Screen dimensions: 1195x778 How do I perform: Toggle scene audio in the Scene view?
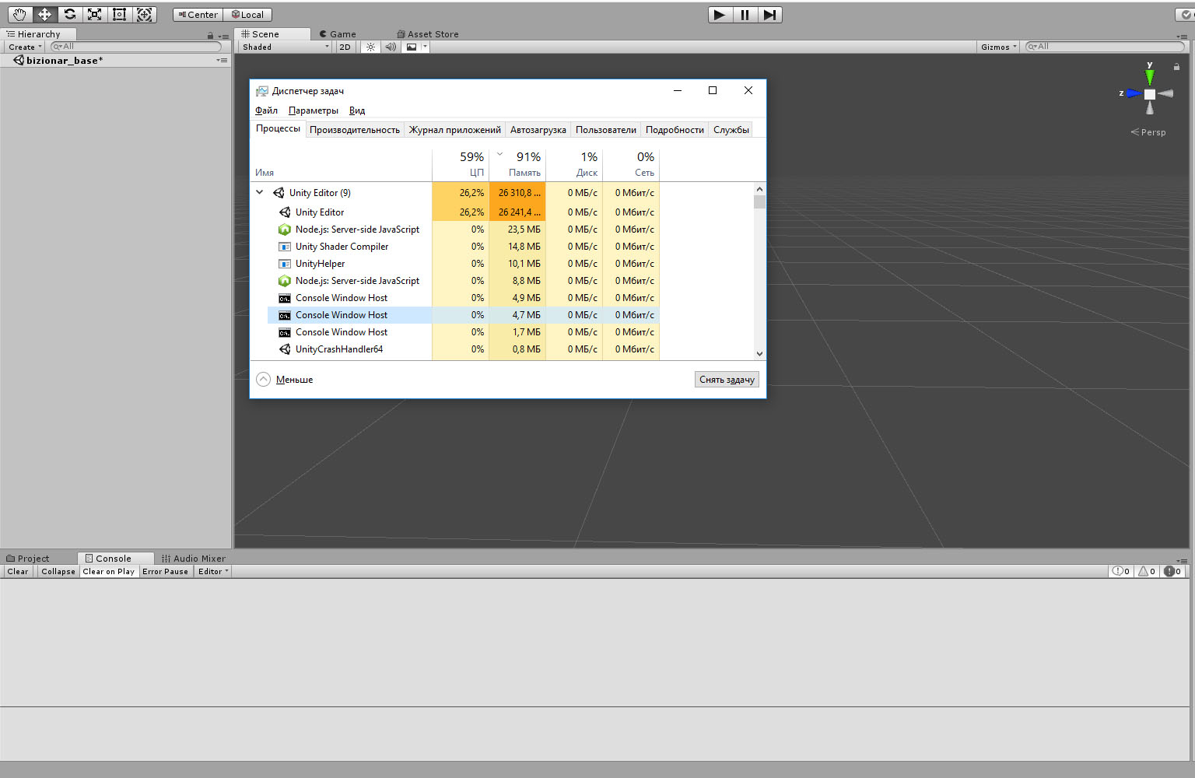tap(391, 47)
